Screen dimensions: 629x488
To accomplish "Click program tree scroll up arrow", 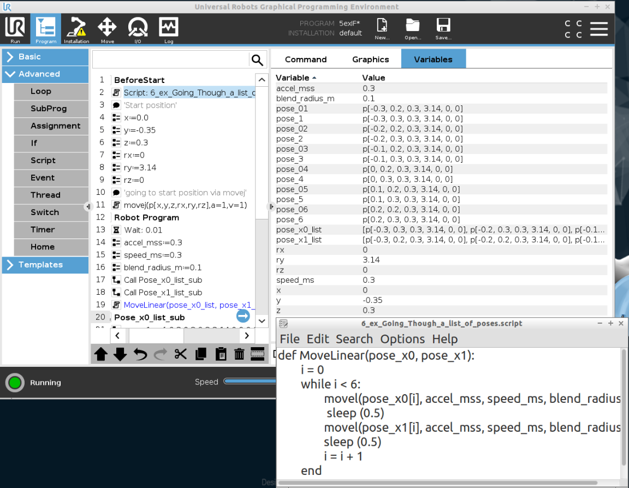I will pos(262,80).
